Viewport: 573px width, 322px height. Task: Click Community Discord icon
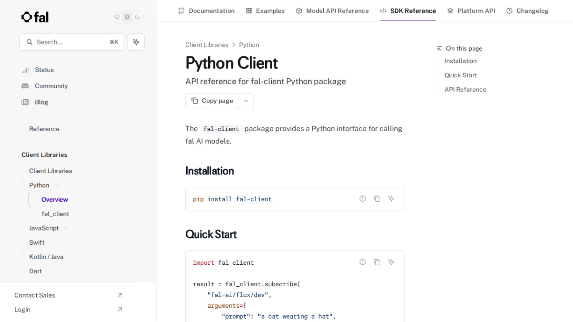coord(25,86)
